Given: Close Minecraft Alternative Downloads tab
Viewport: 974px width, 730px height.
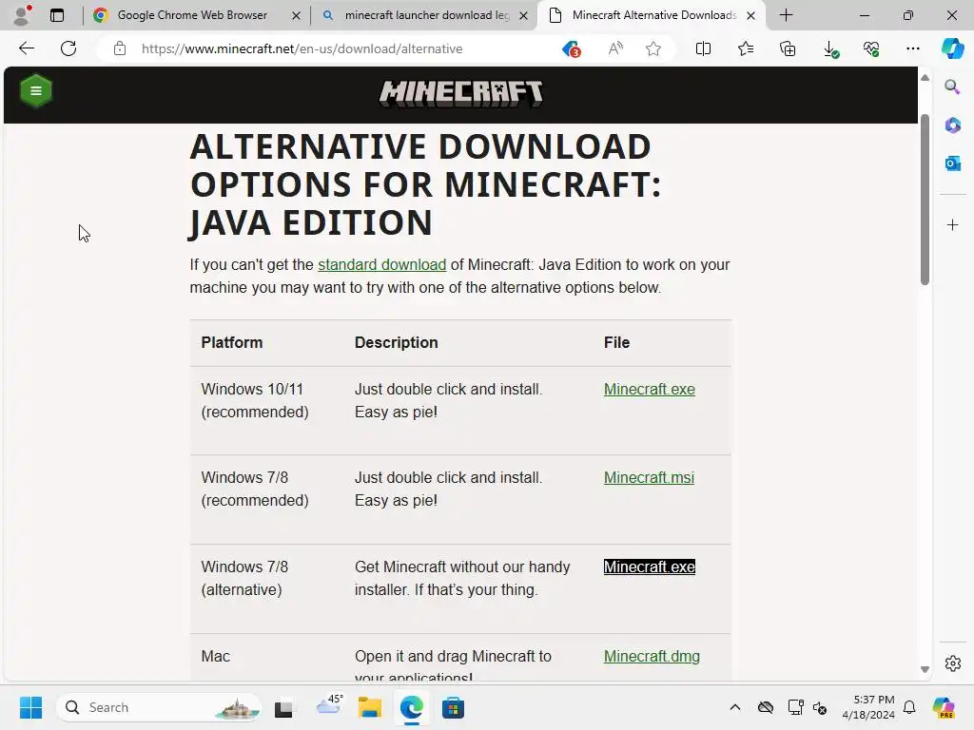Looking at the screenshot, I should pos(751,15).
